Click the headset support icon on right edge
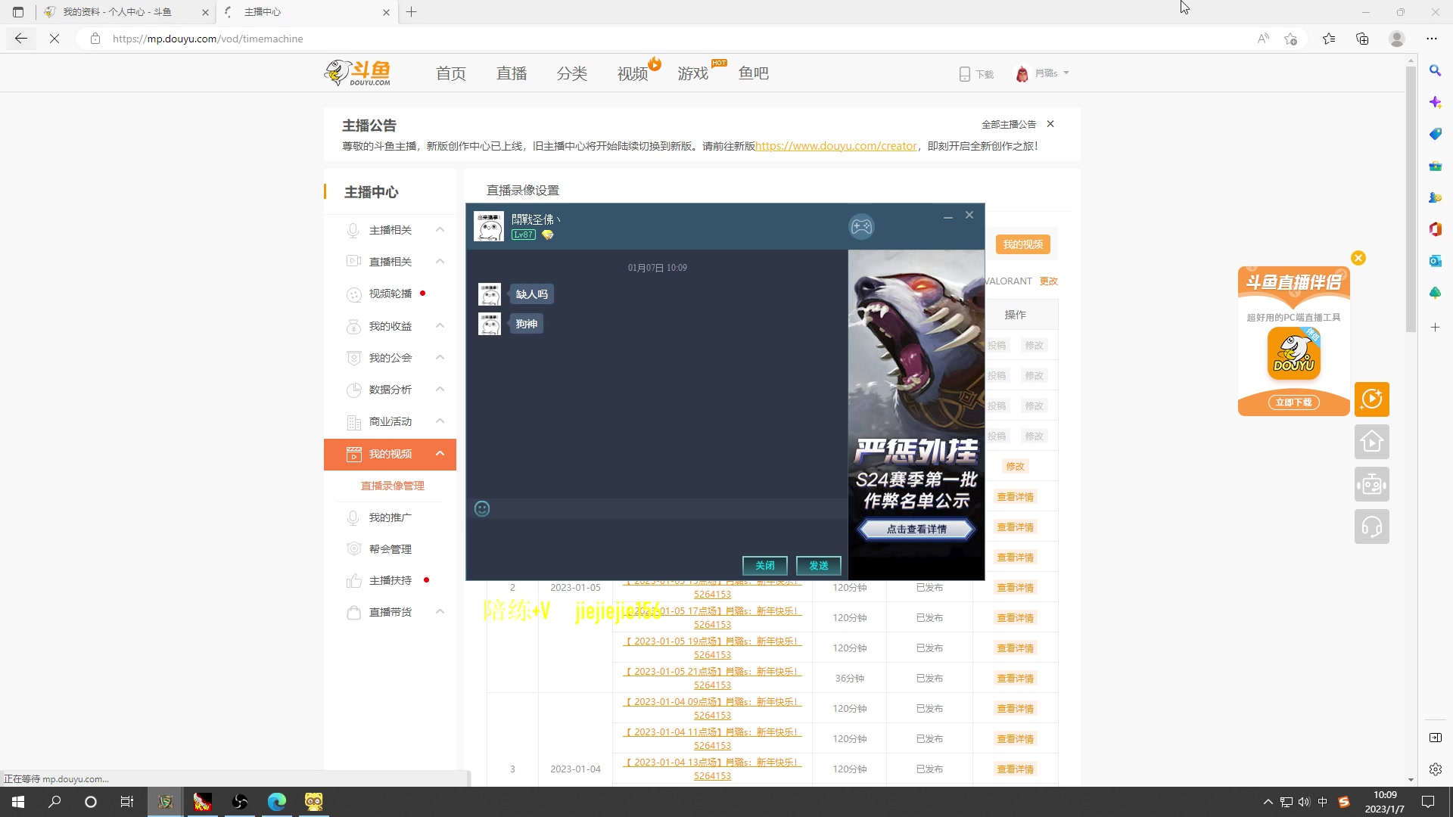 (x=1372, y=527)
